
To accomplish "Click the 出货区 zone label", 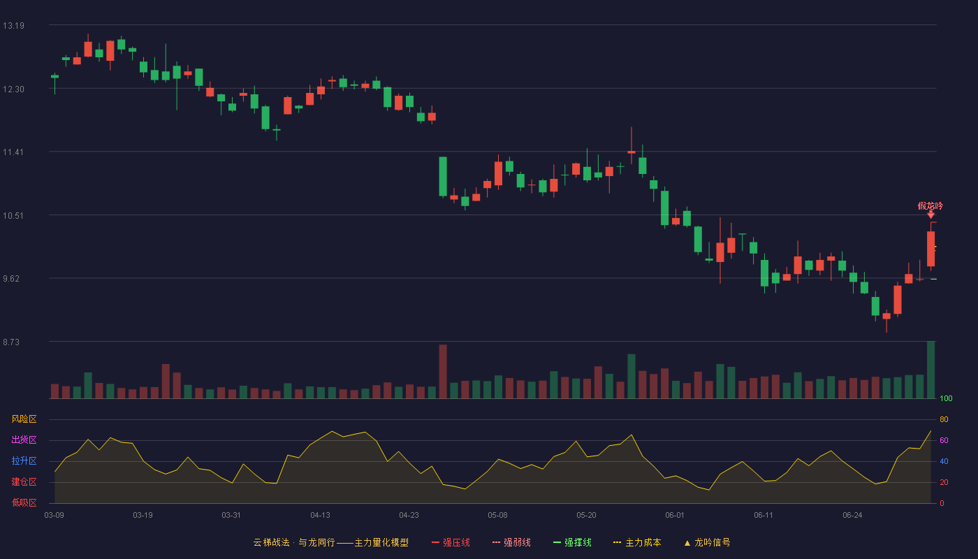I will [x=24, y=440].
